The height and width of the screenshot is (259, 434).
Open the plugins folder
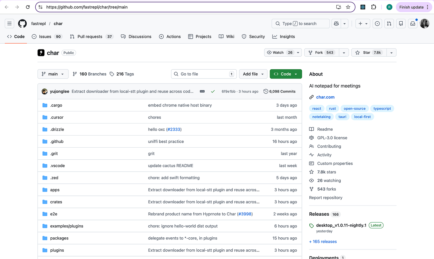(x=57, y=250)
